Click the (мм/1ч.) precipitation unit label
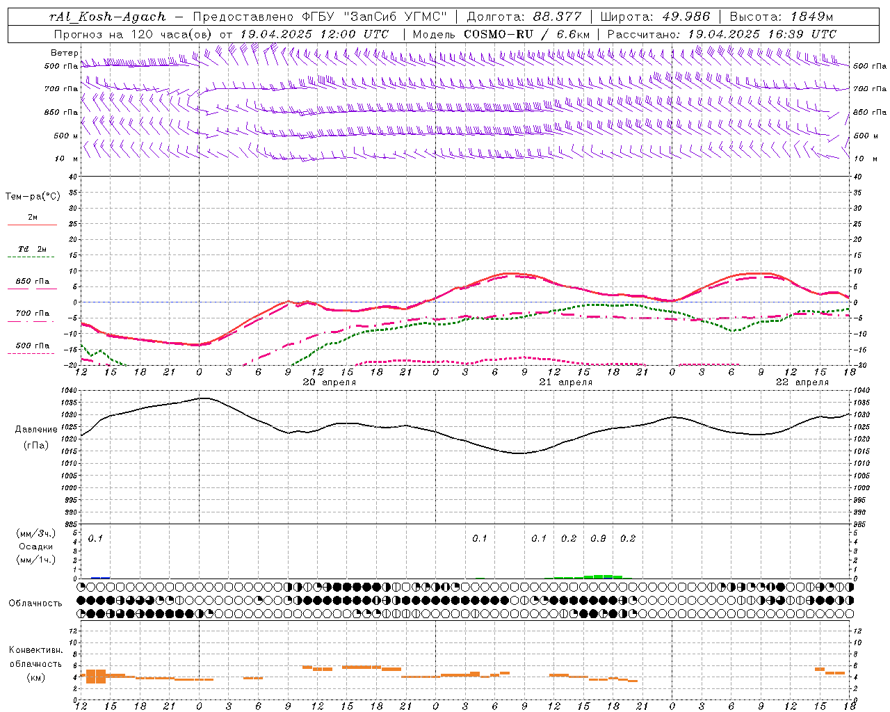This screenshot has height=712, width=890. [x=36, y=560]
